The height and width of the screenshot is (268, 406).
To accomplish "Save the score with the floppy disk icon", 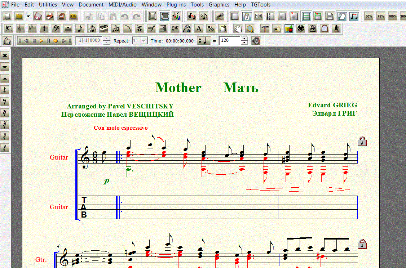I will [37, 16].
